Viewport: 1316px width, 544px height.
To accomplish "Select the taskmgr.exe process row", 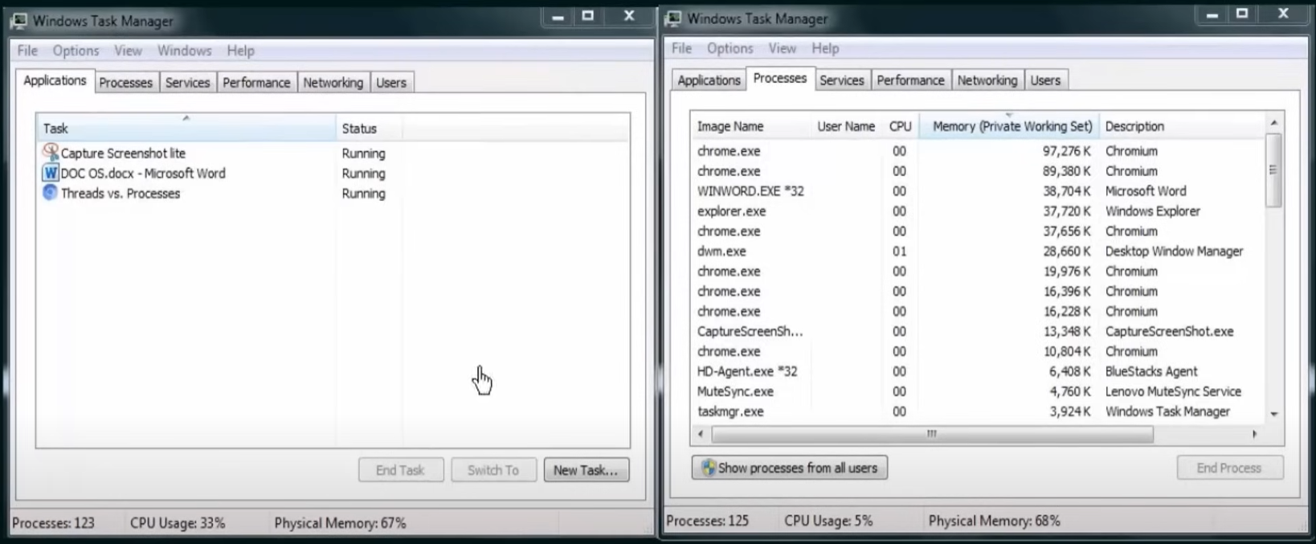I will 978,411.
